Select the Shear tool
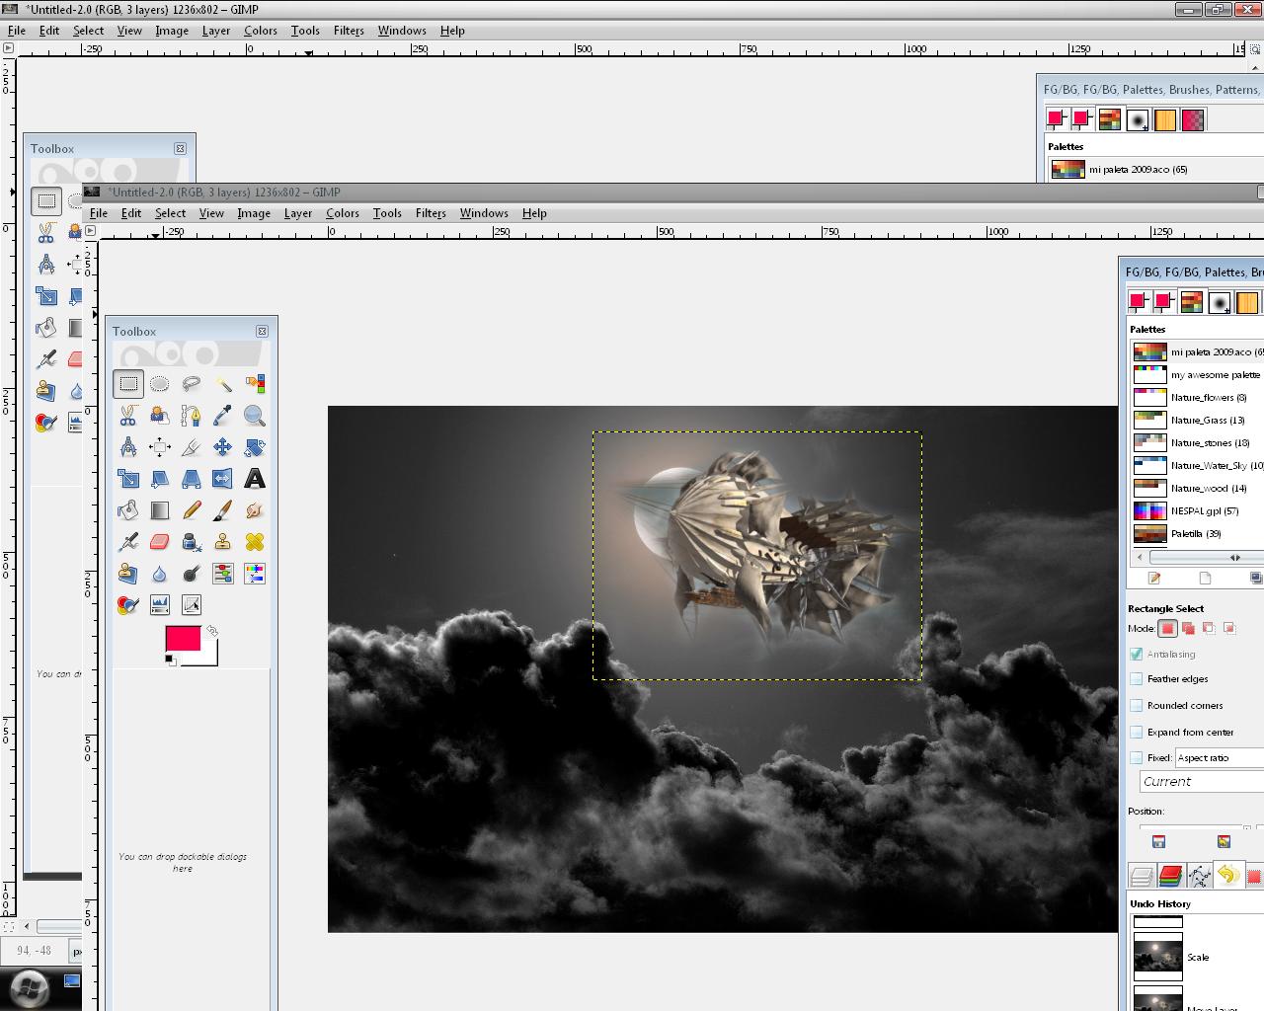1264x1011 pixels. [159, 479]
